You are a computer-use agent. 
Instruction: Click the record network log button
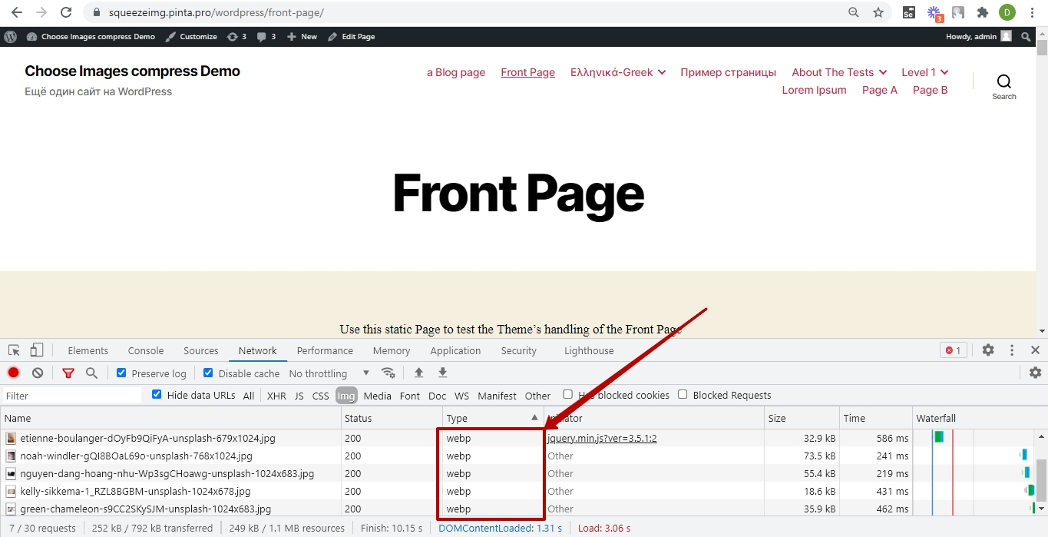(x=14, y=373)
